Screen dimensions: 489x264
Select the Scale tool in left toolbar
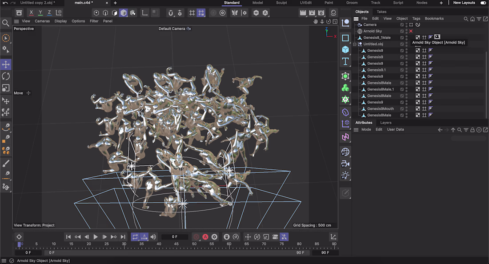click(x=6, y=88)
